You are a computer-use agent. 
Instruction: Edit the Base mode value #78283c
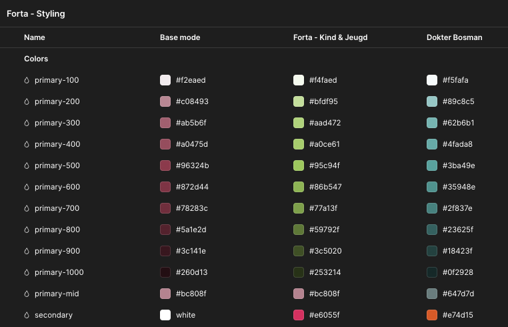tap(192, 208)
